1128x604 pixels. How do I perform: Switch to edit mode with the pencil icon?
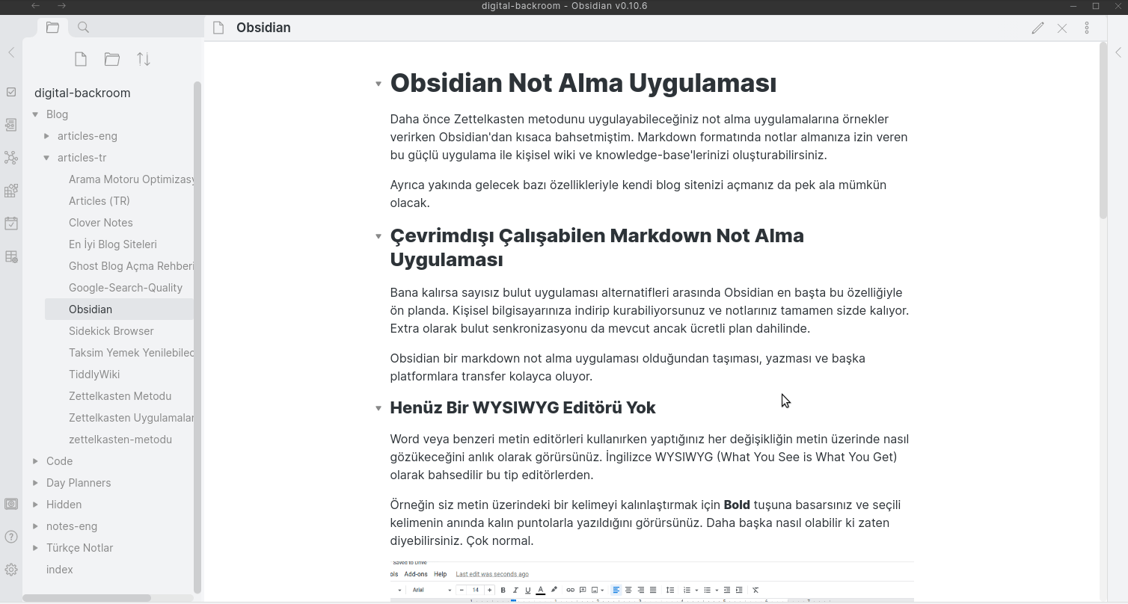tap(1037, 28)
